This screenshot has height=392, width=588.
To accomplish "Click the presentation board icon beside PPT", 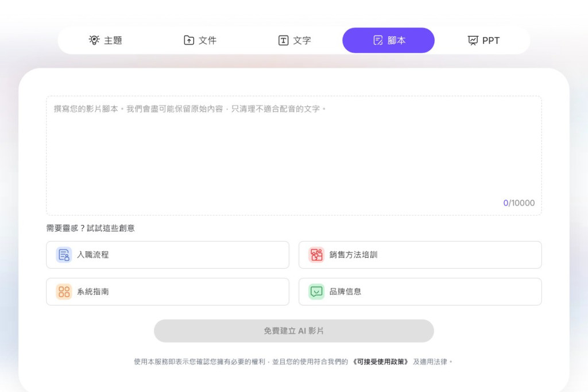I will click(473, 40).
